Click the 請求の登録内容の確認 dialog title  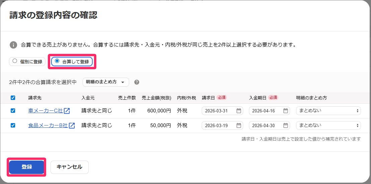(x=54, y=15)
